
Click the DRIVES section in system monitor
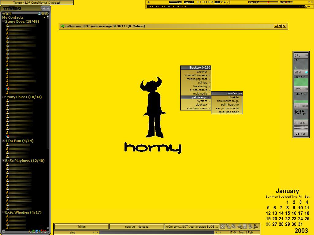click(301, 123)
